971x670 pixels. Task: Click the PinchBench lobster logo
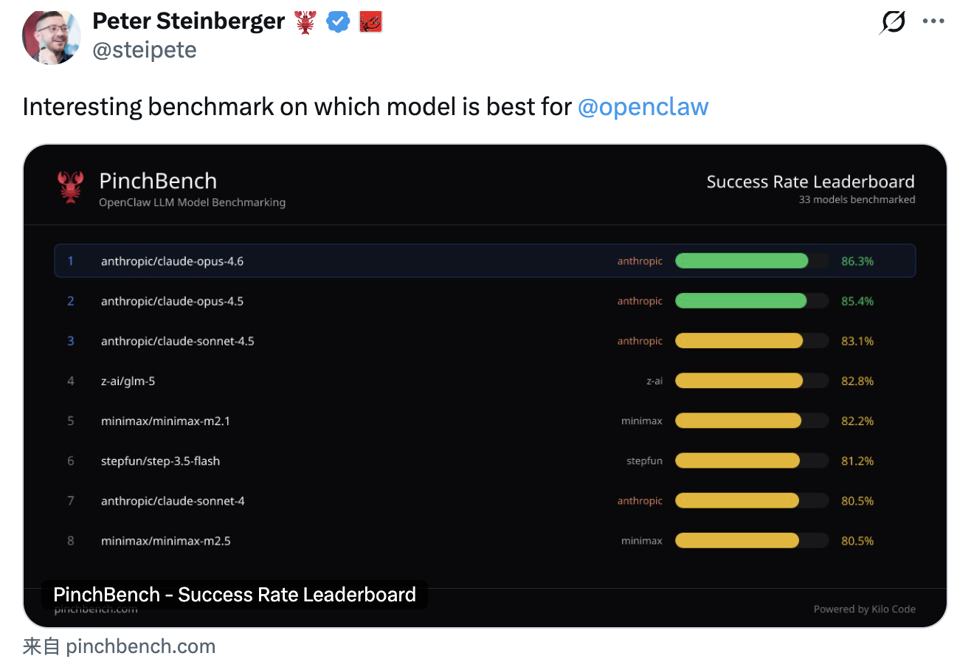tap(71, 187)
